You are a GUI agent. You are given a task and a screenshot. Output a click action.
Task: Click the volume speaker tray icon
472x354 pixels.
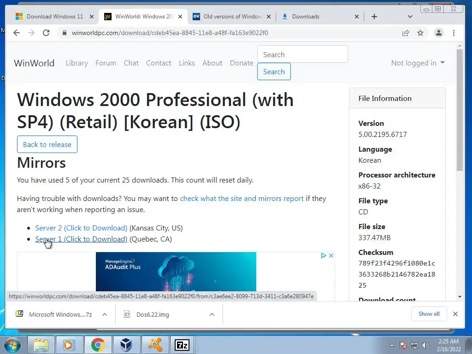click(425, 345)
